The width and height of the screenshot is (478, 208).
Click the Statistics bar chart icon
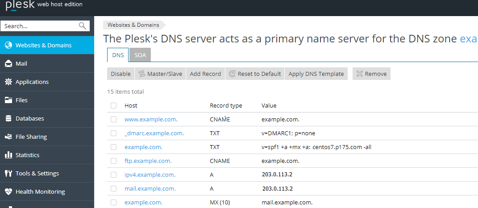8,155
